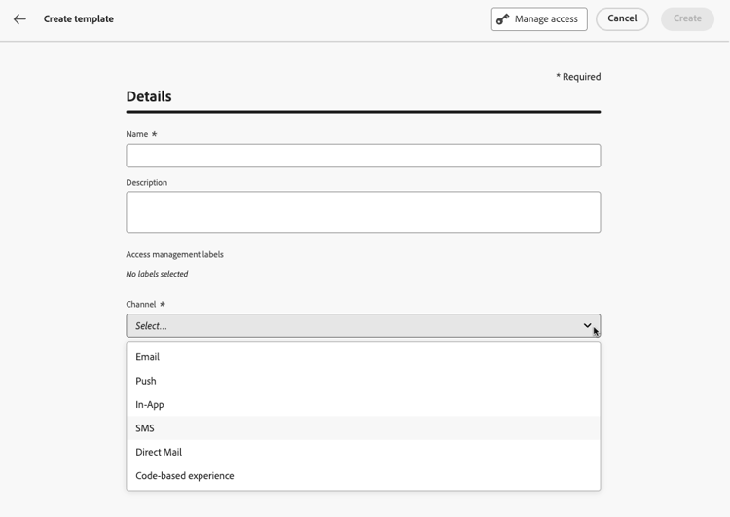Click the back arrow icon
Image resolution: width=730 pixels, height=517 pixels.
tap(19, 18)
